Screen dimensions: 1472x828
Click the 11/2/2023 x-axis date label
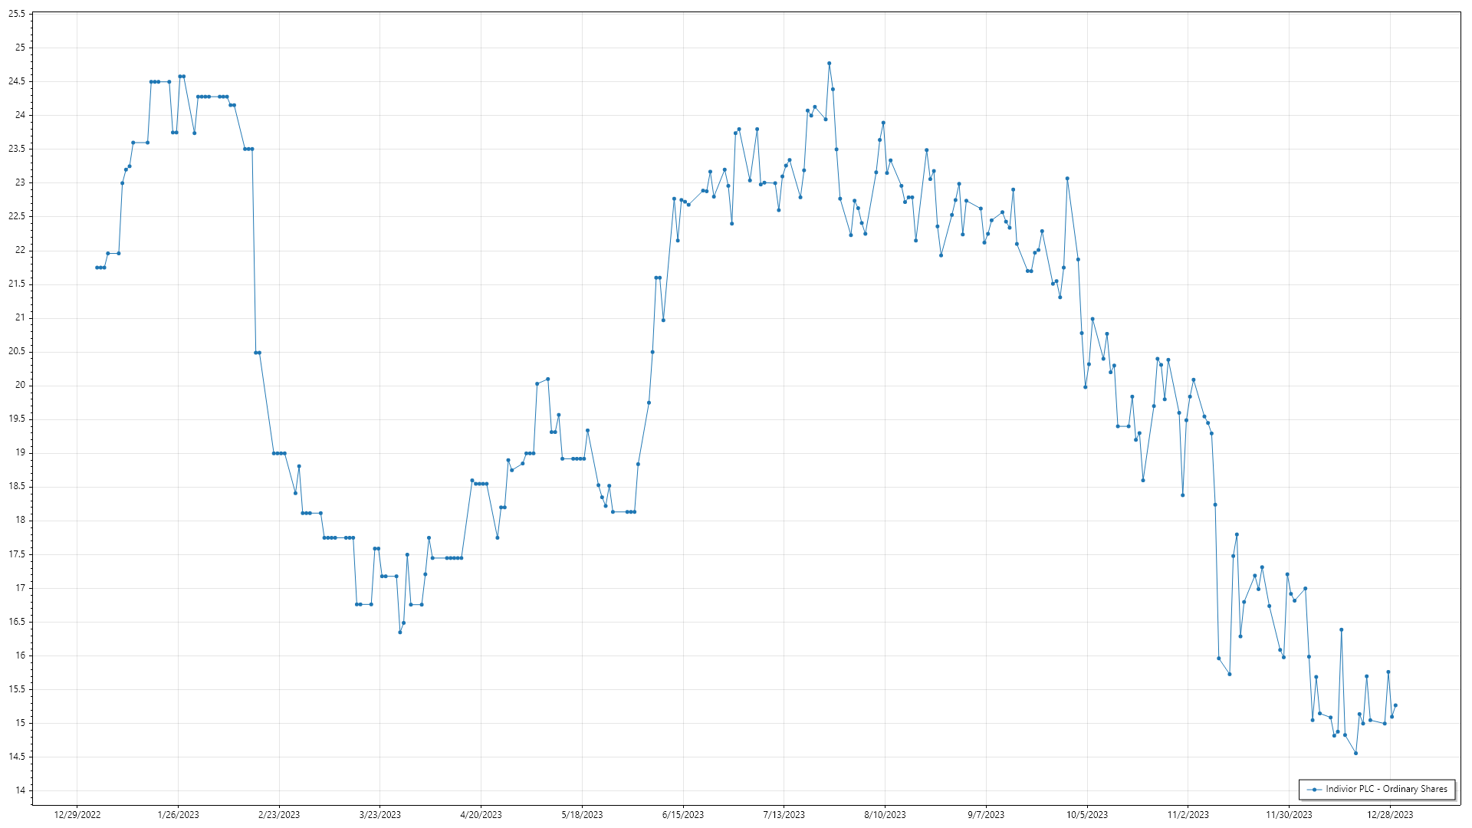tap(1188, 814)
